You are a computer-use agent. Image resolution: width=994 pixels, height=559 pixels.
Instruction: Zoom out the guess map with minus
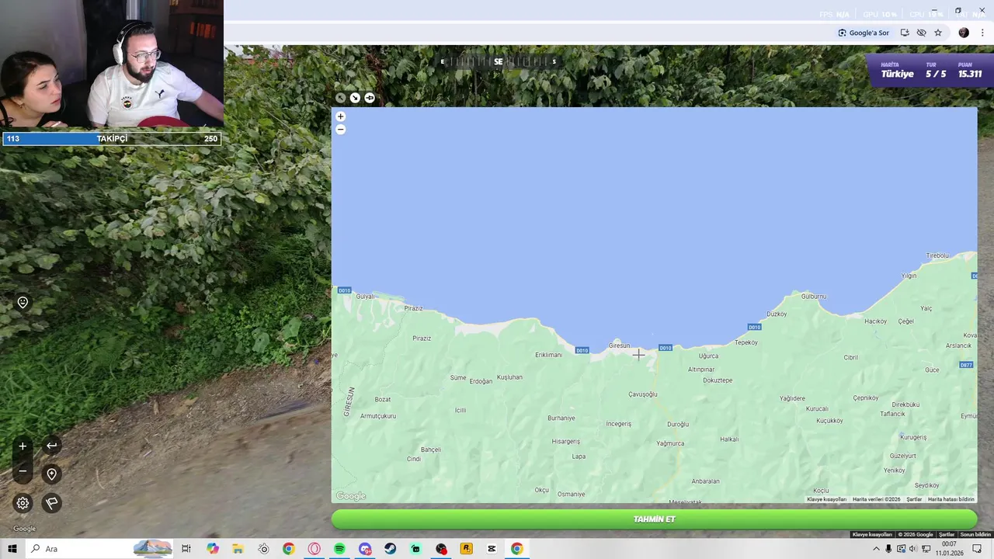(x=340, y=130)
